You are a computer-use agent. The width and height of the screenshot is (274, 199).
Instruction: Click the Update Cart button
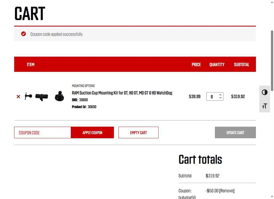pyautogui.click(x=235, y=133)
